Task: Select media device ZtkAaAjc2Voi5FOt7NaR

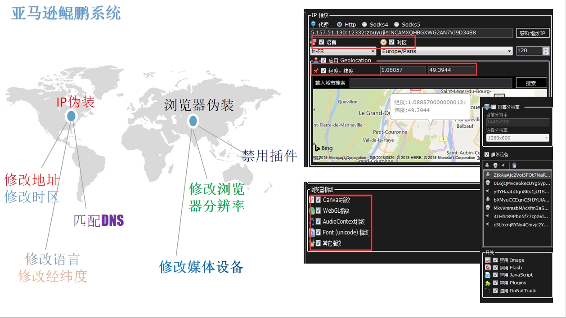Action: tap(517, 175)
